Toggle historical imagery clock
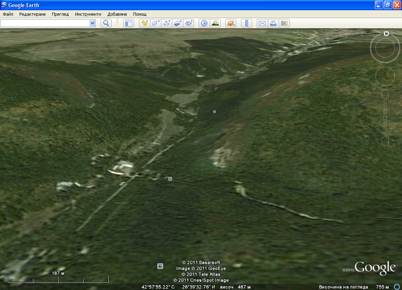 coord(204,23)
